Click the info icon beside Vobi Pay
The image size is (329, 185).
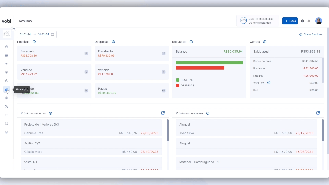(269, 83)
